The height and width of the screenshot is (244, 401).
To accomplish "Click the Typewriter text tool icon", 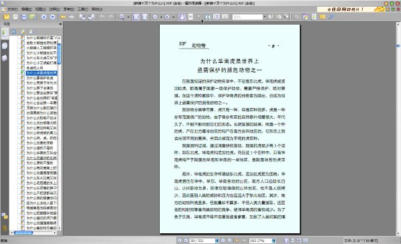I will click(x=314, y=17).
